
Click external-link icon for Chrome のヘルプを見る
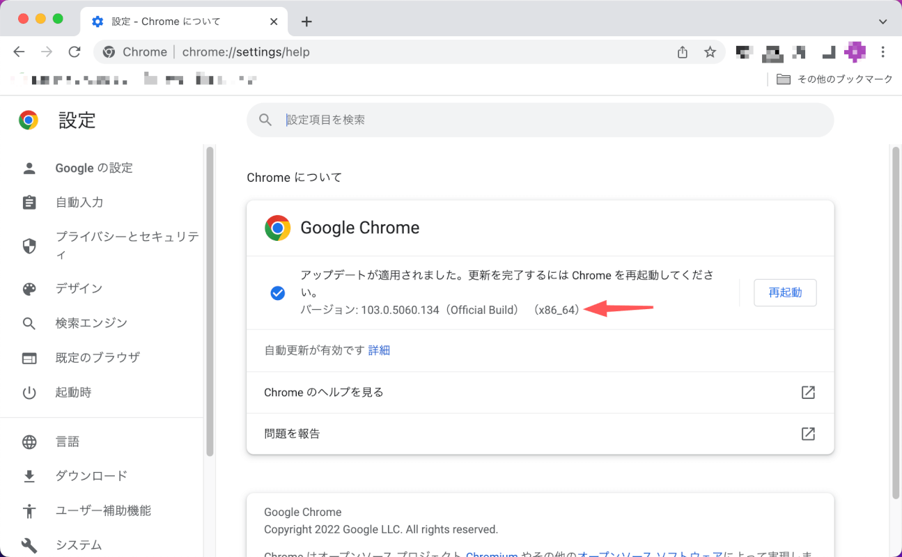808,393
